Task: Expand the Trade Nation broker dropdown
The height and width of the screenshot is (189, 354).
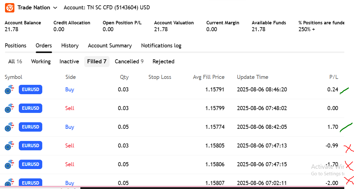Action: (55, 8)
